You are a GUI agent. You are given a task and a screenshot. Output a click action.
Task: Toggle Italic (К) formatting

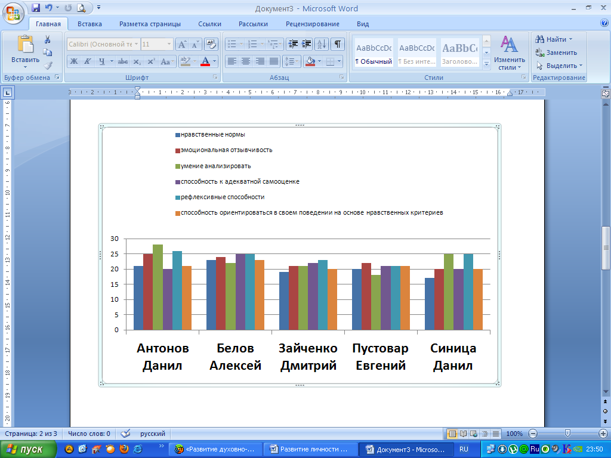coord(88,61)
